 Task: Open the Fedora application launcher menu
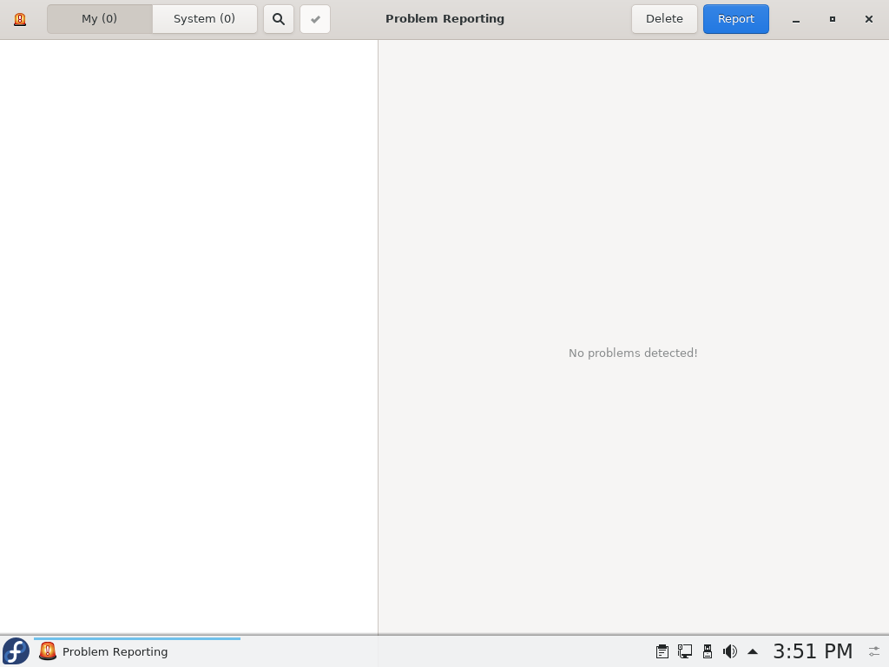(16, 651)
